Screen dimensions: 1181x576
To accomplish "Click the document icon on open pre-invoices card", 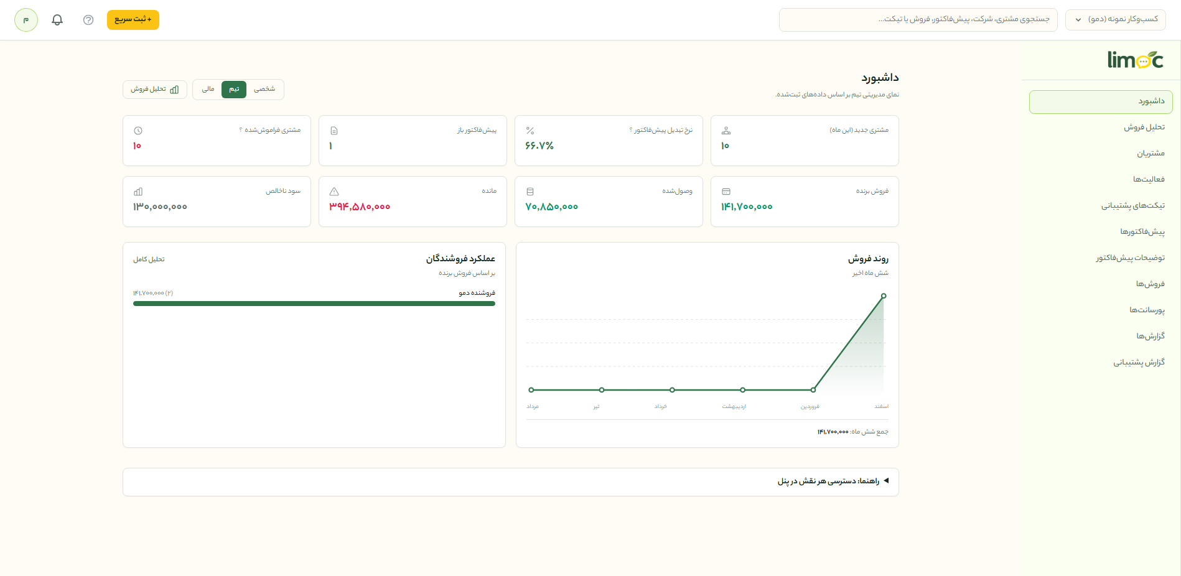I will point(334,131).
